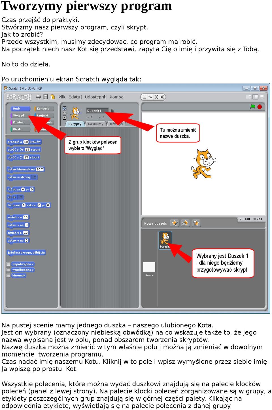Open the idź do target dropdown
Image resolution: width=272 pixels, height=410 pixels.
pos(21,197)
